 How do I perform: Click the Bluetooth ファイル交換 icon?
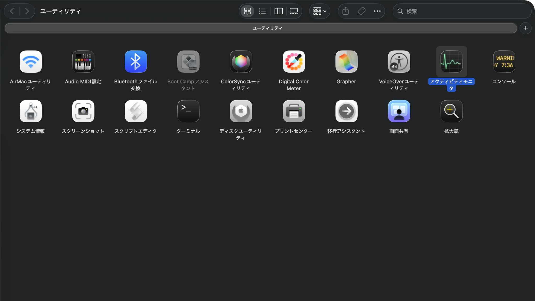tap(136, 62)
